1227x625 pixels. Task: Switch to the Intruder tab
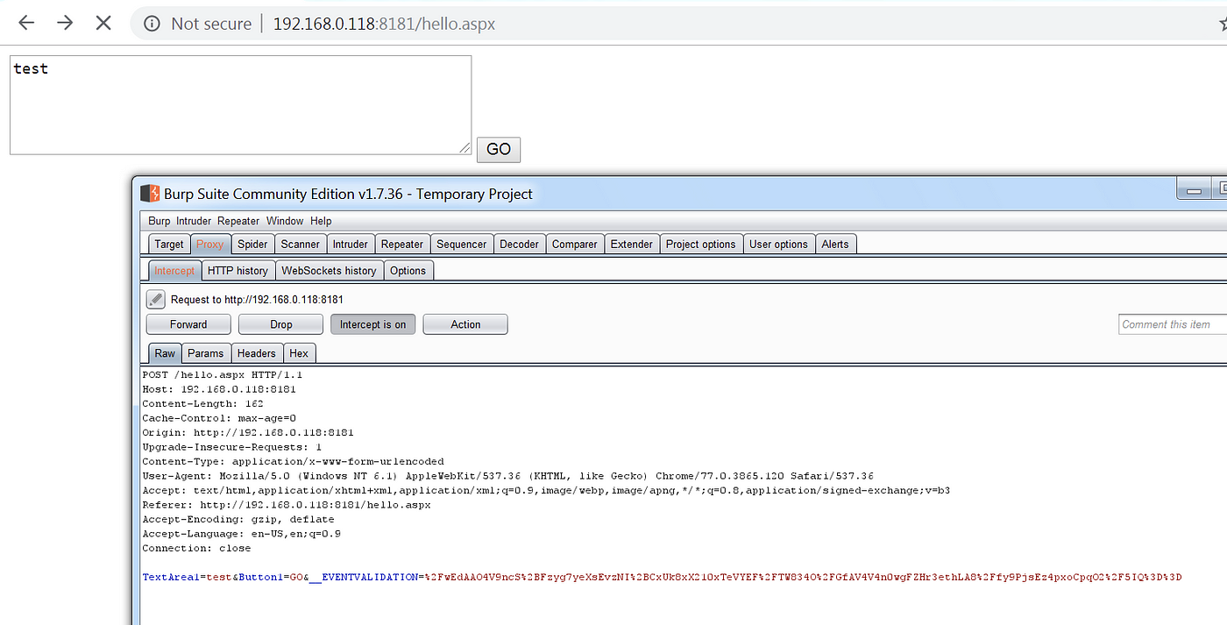click(x=351, y=245)
